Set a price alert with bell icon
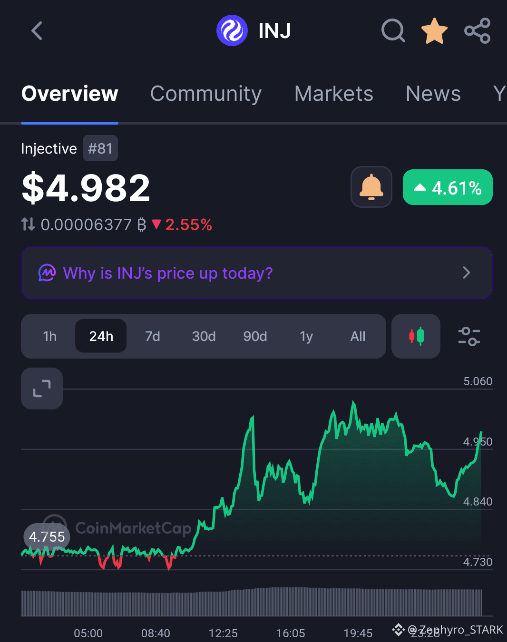Viewport: 507px width, 642px height. point(371,187)
